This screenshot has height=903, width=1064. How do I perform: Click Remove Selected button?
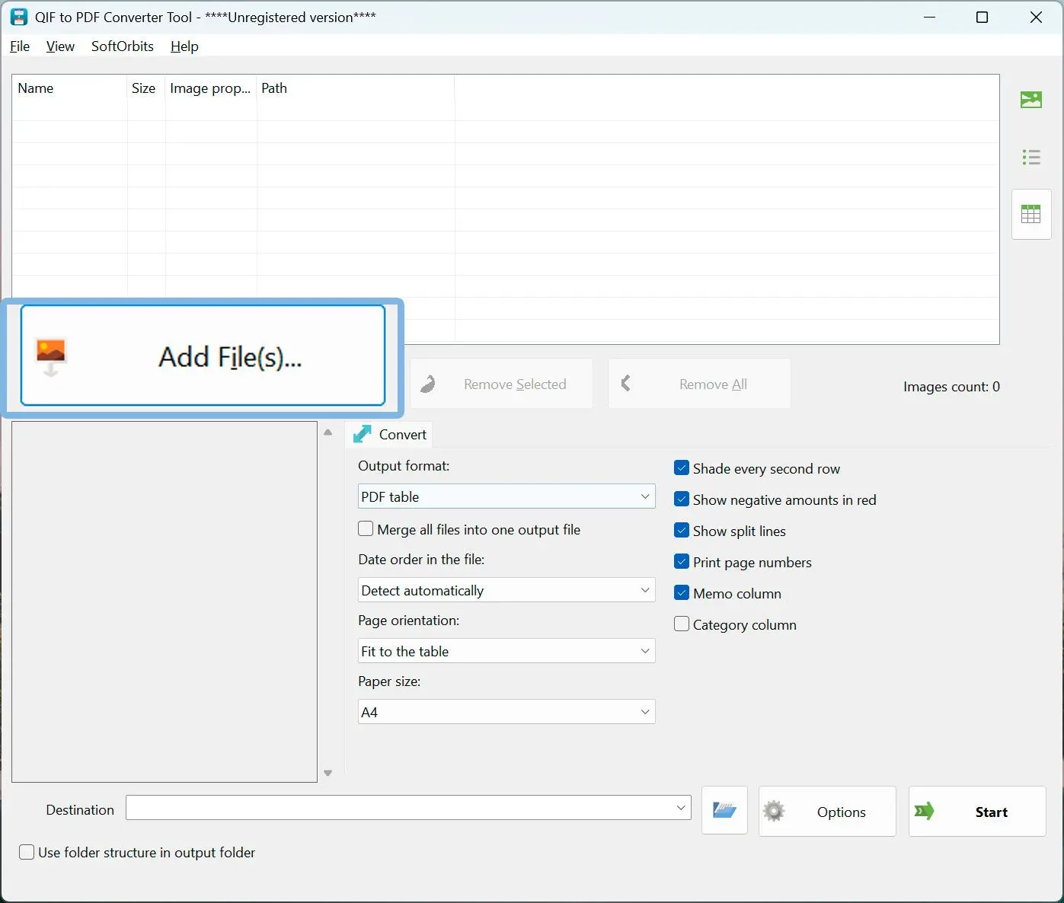pyautogui.click(x=501, y=384)
